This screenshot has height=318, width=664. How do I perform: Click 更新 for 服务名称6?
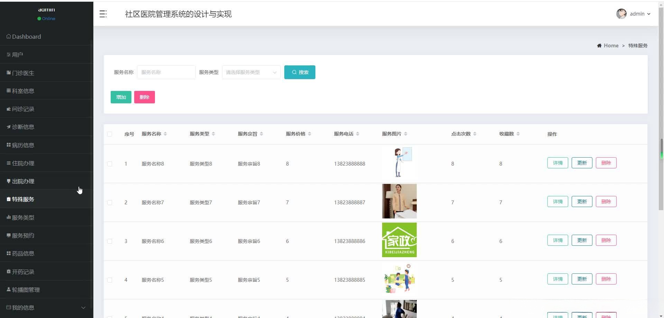pos(582,240)
